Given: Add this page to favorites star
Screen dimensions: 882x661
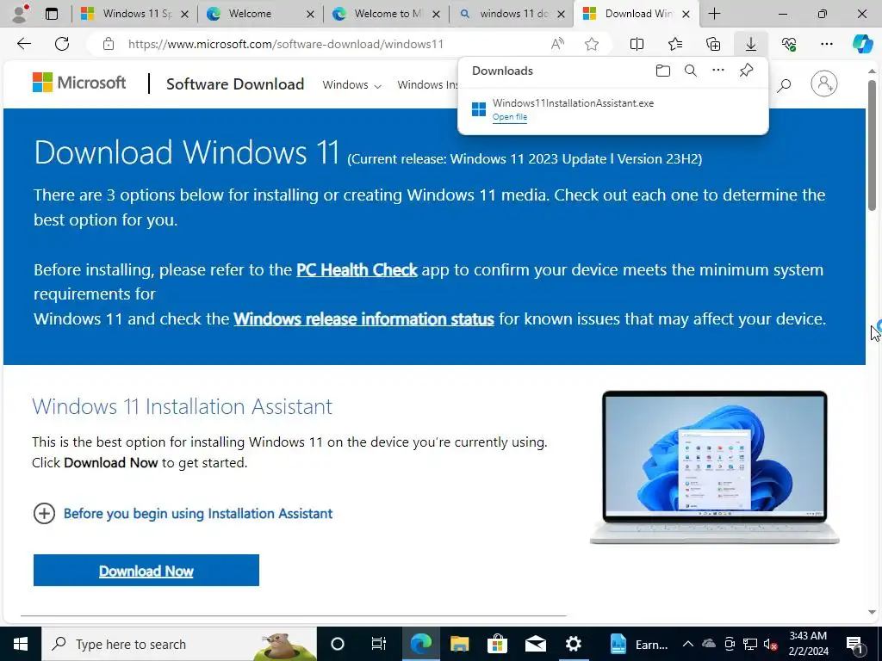Looking at the screenshot, I should coord(591,44).
